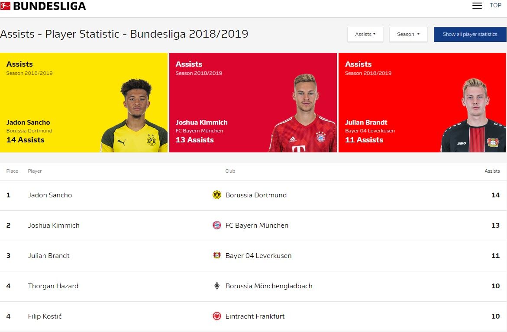Click the Bayer 04 Leverkusen club crest

point(216,256)
